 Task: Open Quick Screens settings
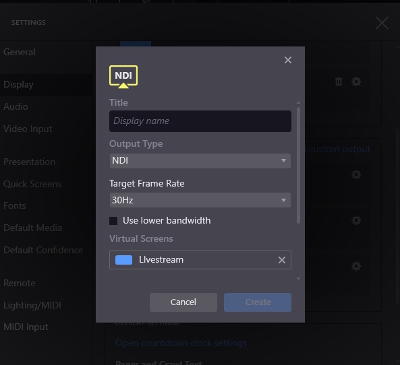pyautogui.click(x=32, y=184)
